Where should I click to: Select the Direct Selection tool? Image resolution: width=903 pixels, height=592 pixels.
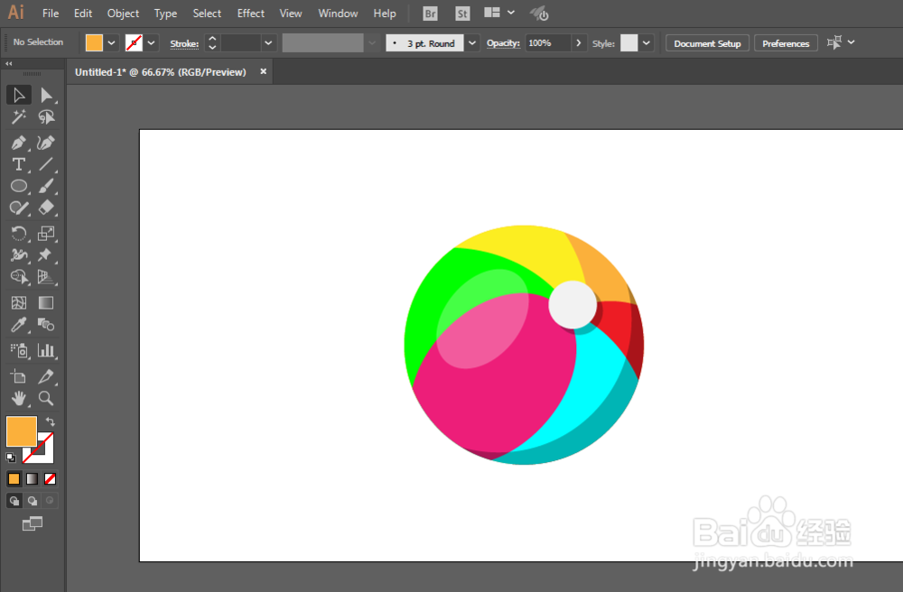[x=46, y=95]
